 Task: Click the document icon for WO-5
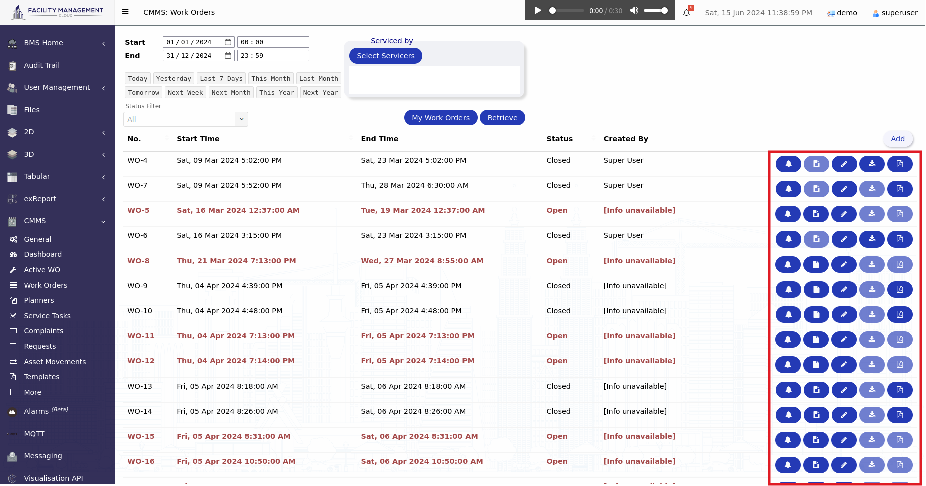[x=816, y=214]
